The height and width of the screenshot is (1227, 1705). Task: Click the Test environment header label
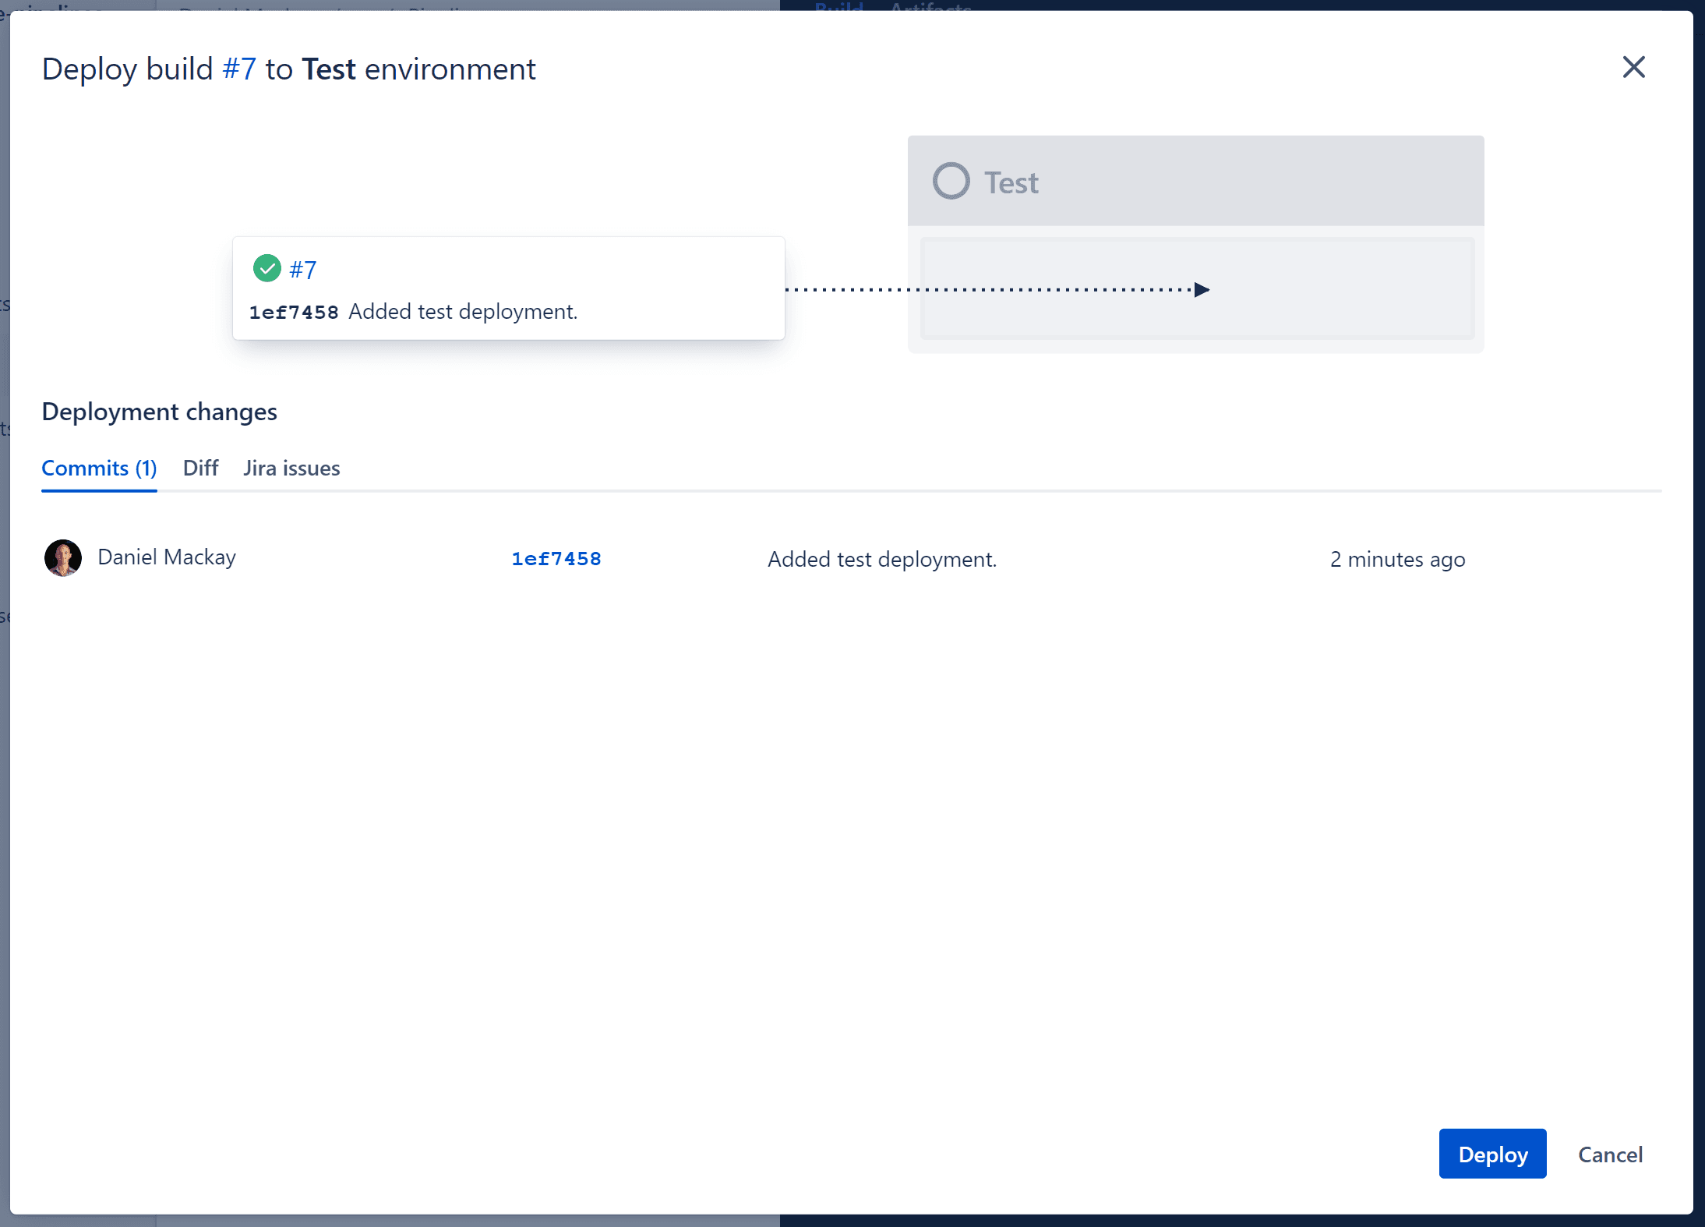click(x=1011, y=183)
